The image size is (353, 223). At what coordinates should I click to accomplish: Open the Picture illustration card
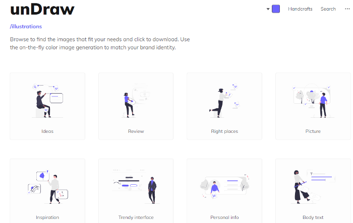(313, 106)
